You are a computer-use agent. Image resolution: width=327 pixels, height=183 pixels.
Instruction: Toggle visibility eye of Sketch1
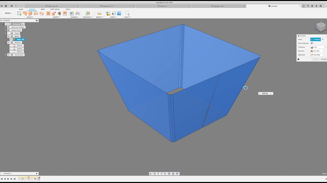[x=11, y=45]
